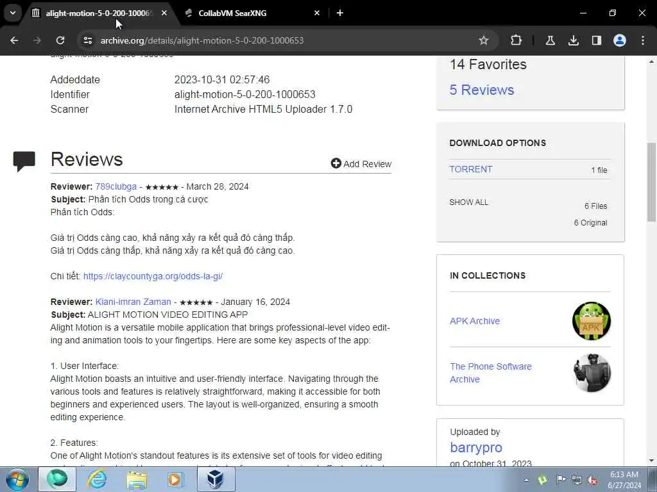Close the alight-motion tab
The image size is (657, 492).
(x=164, y=13)
